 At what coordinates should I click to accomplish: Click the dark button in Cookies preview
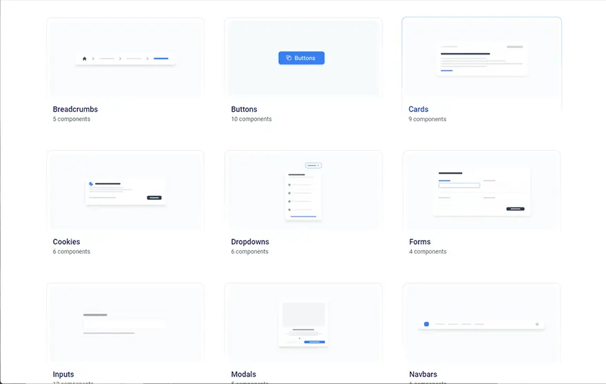(x=154, y=198)
